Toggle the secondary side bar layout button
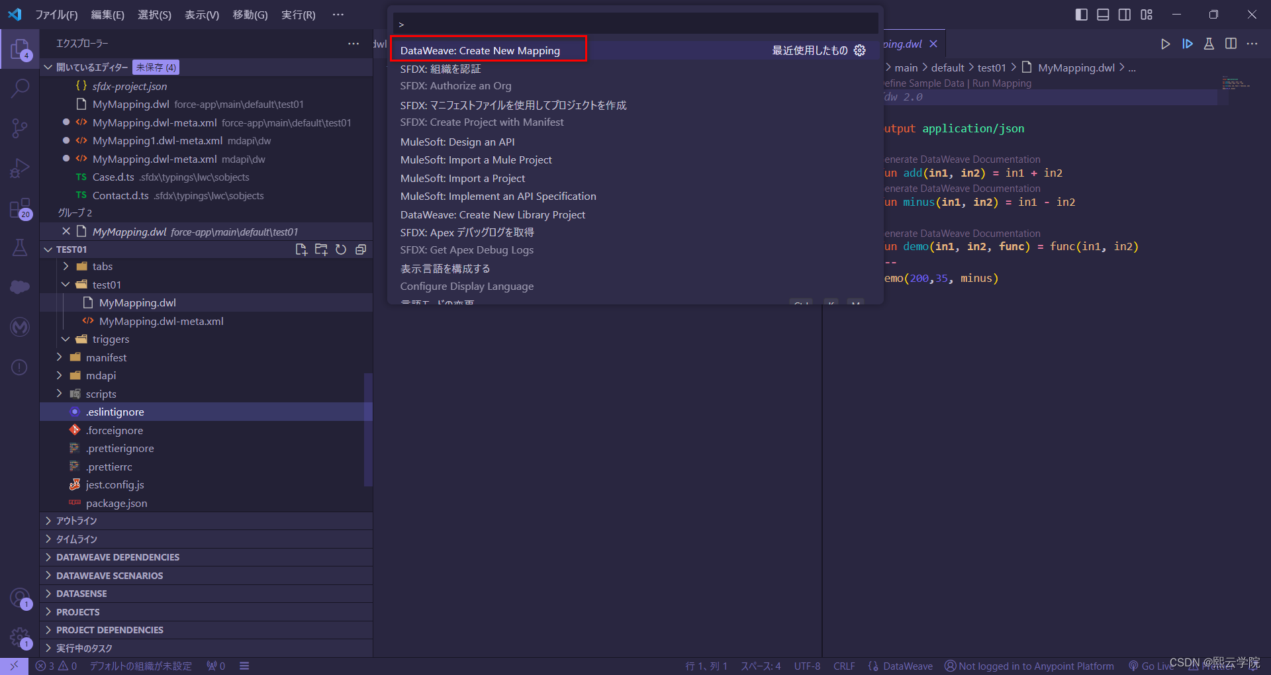1271x675 pixels. click(1125, 15)
